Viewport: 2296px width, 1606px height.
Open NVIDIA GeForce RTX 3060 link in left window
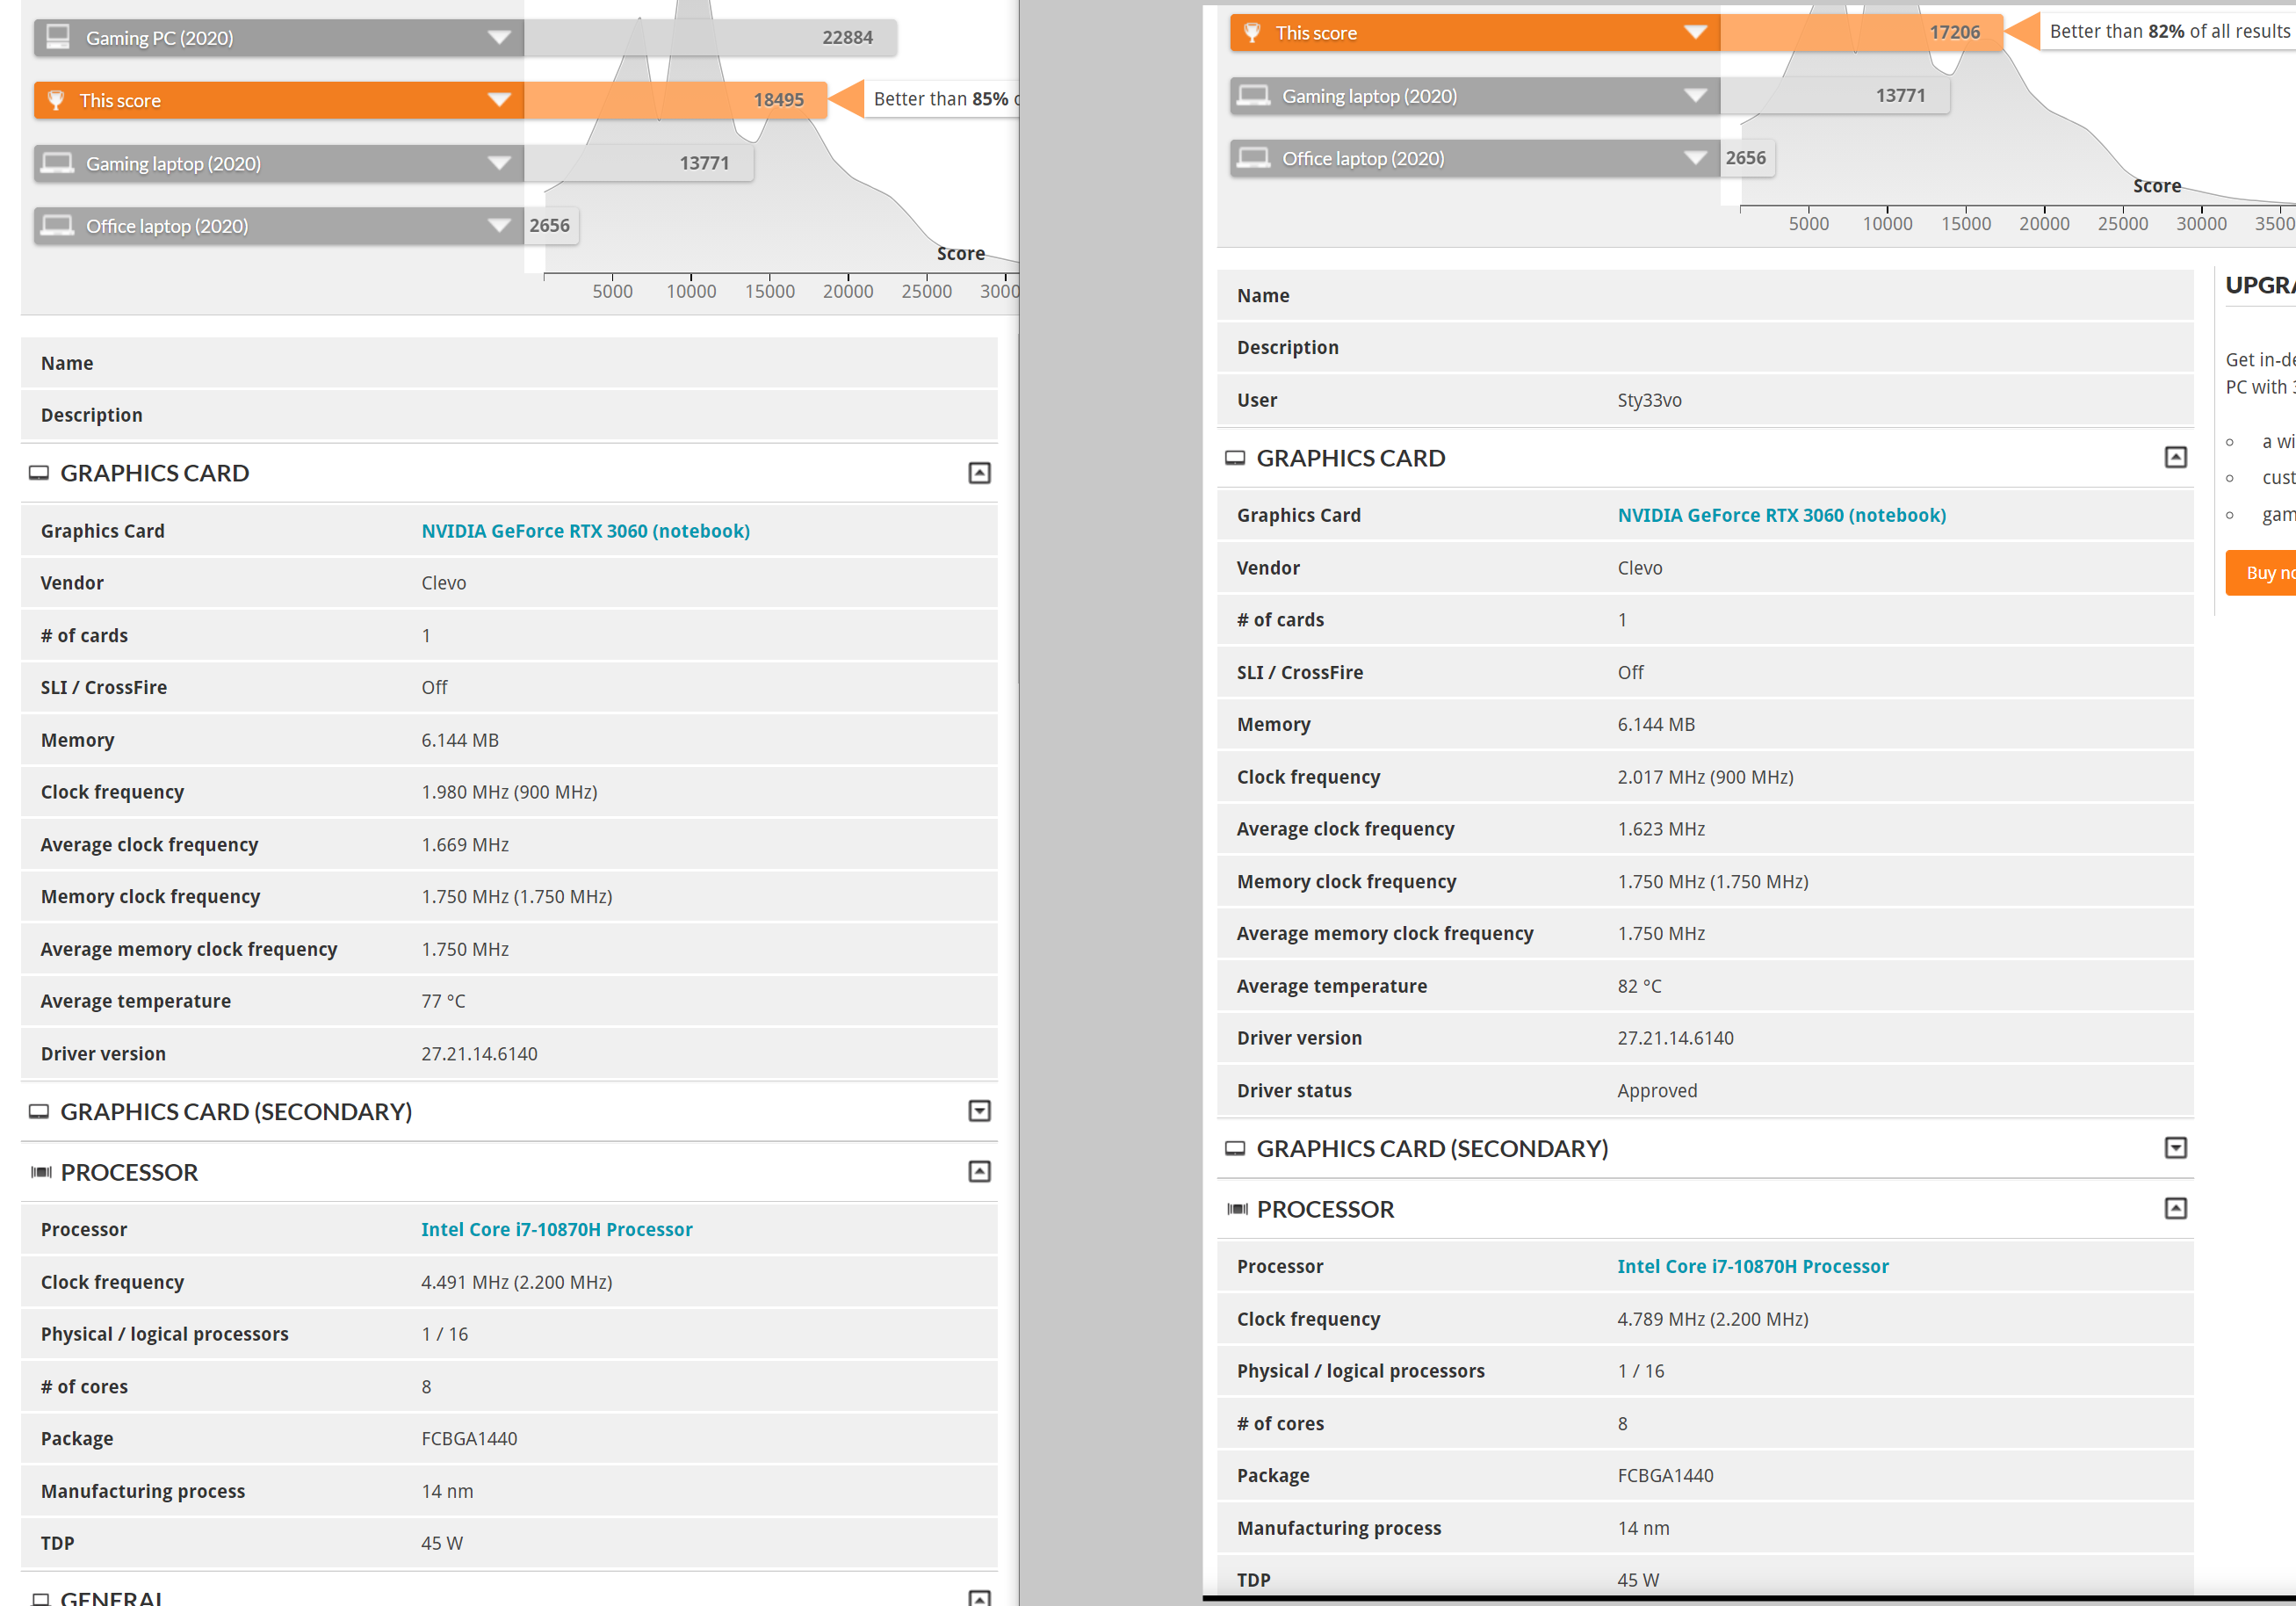585,531
